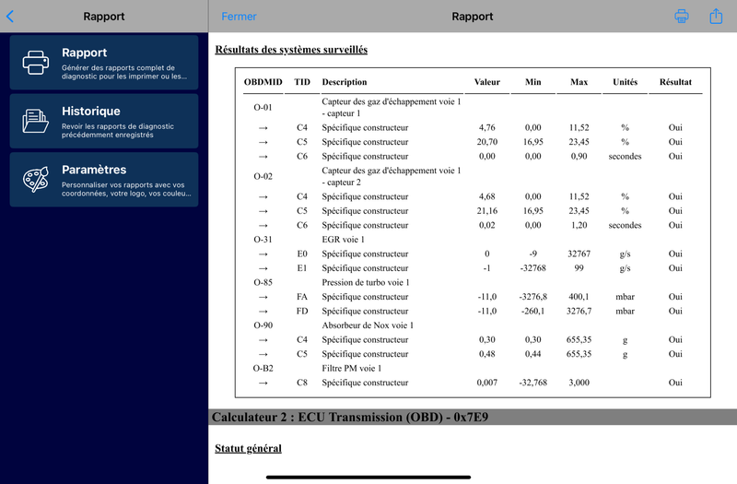Open the Historique menu card
Image resolution: width=737 pixels, height=484 pixels.
tap(104, 121)
